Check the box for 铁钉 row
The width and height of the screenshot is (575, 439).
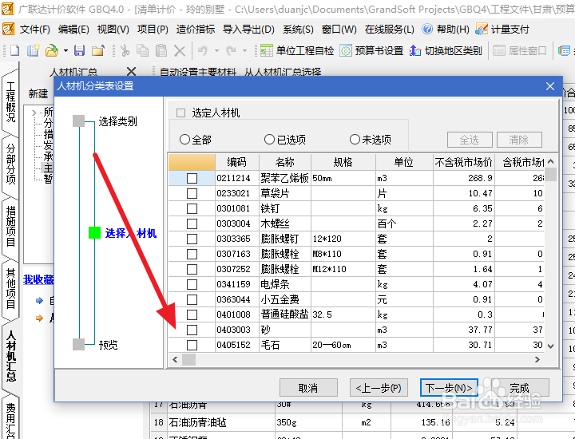click(x=192, y=208)
